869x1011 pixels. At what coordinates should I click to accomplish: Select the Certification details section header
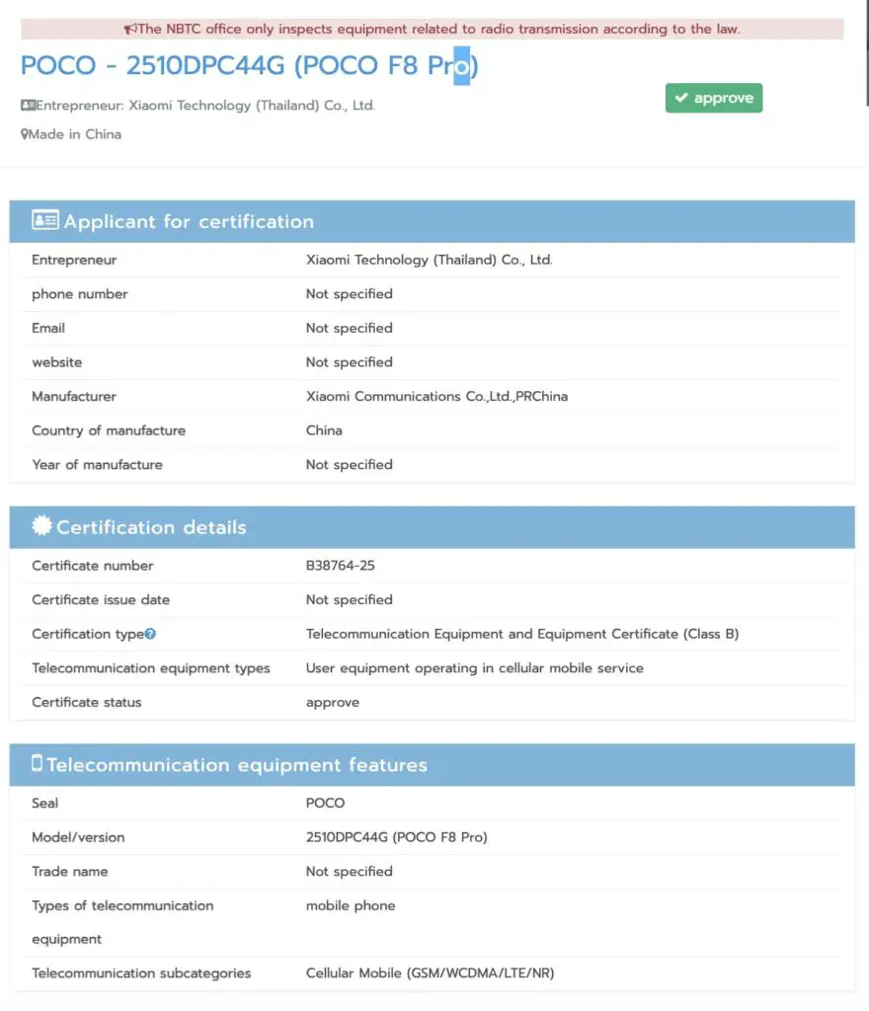(x=151, y=527)
